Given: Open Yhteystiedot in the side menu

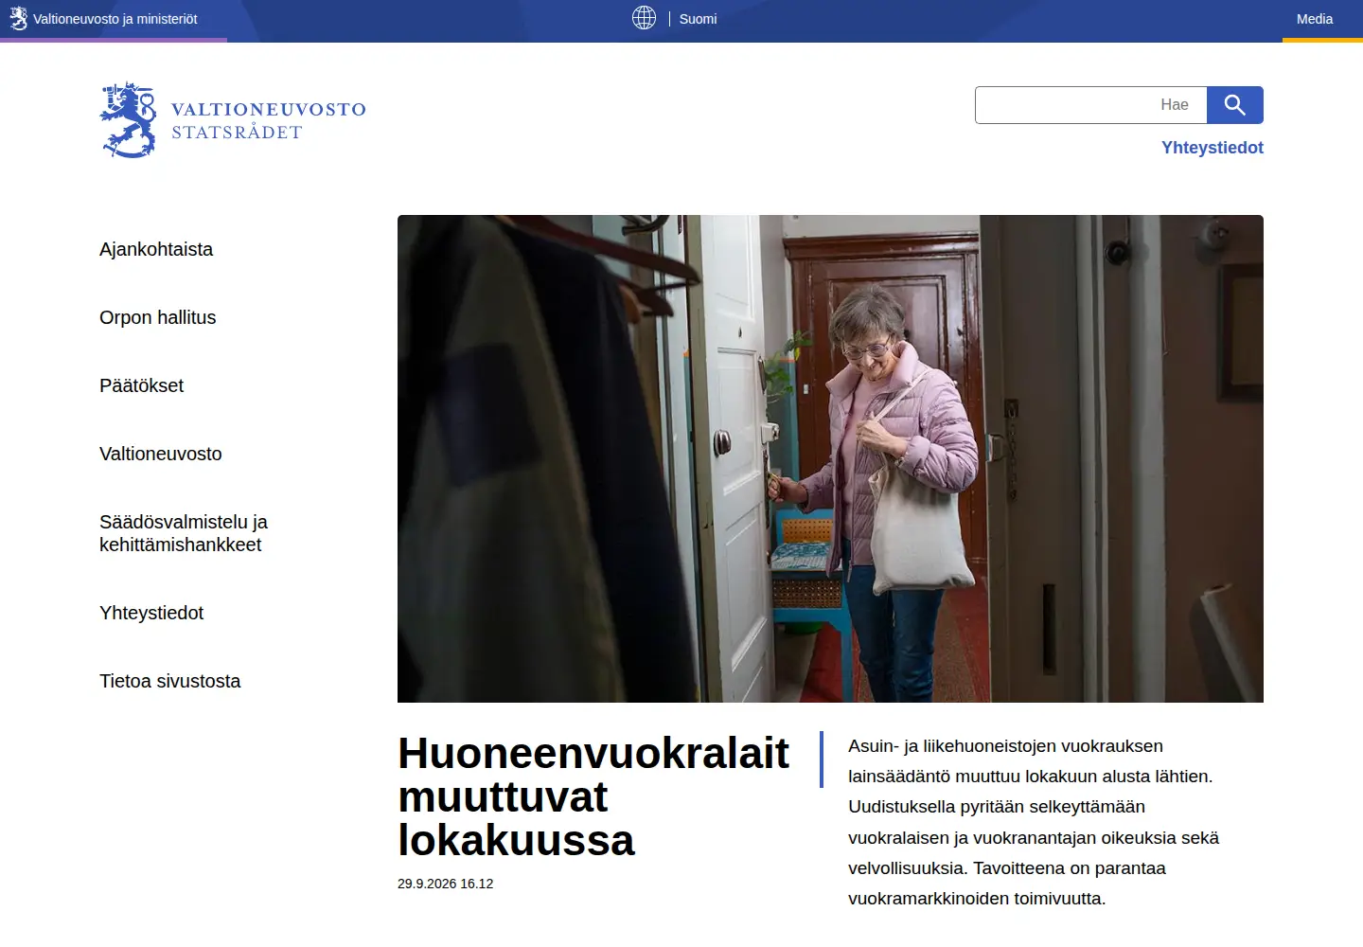Looking at the screenshot, I should pos(151,613).
